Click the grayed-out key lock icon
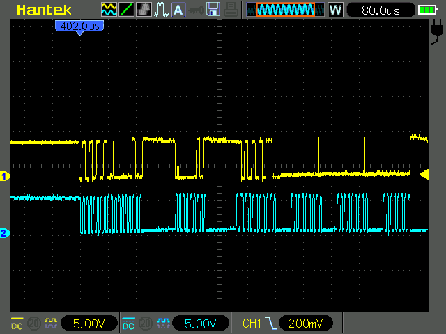Viewport: 446px width, 334px height. pyautogui.click(x=196, y=10)
